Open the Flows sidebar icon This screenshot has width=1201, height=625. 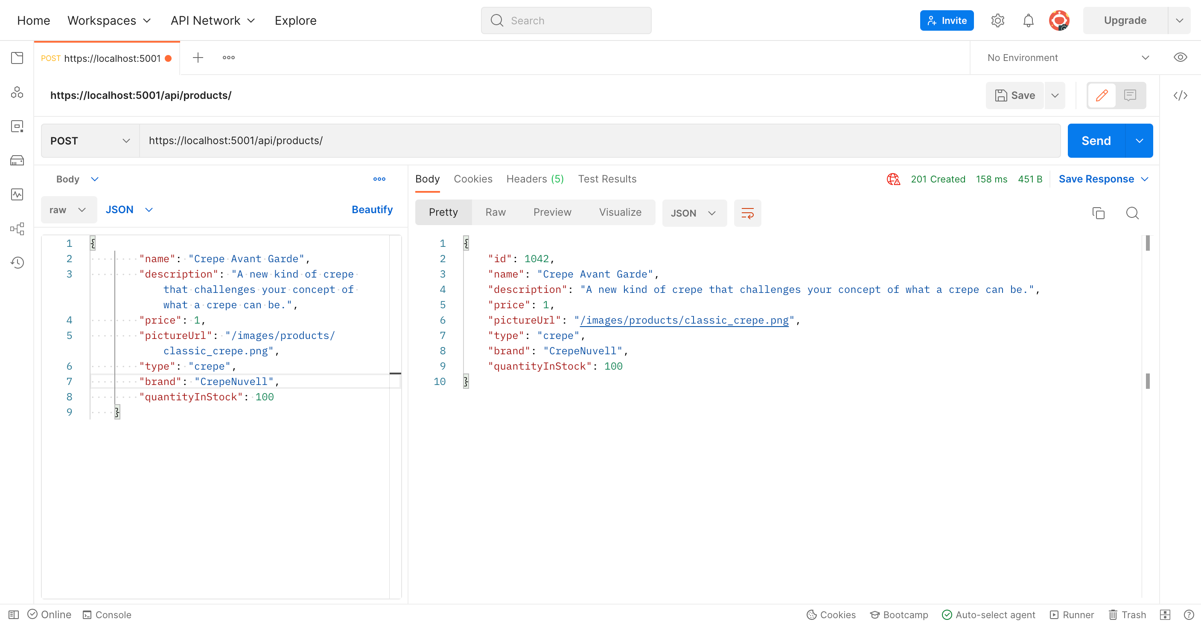(x=17, y=229)
